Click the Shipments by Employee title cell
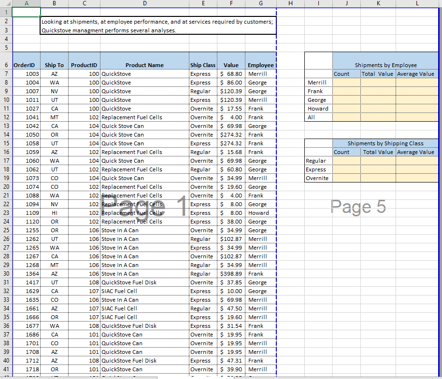This screenshot has width=442, height=379. coord(385,65)
